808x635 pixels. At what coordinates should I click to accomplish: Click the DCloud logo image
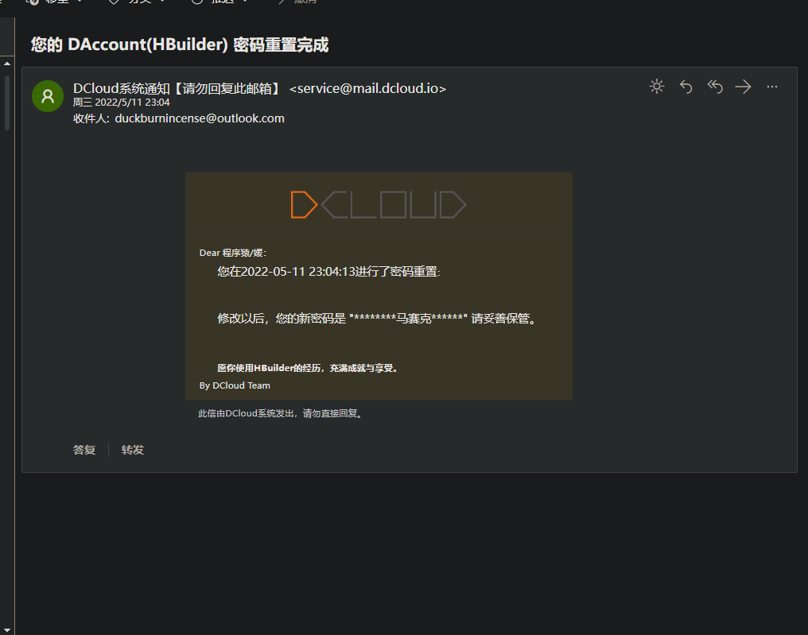point(379,204)
